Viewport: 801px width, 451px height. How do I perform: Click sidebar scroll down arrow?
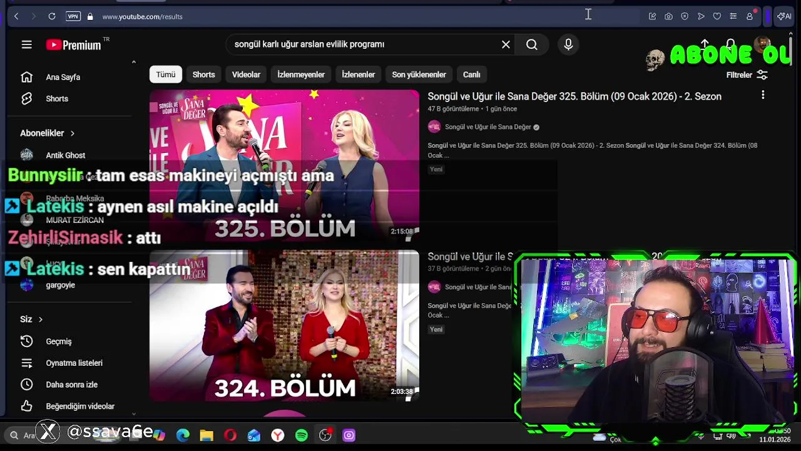[133, 413]
